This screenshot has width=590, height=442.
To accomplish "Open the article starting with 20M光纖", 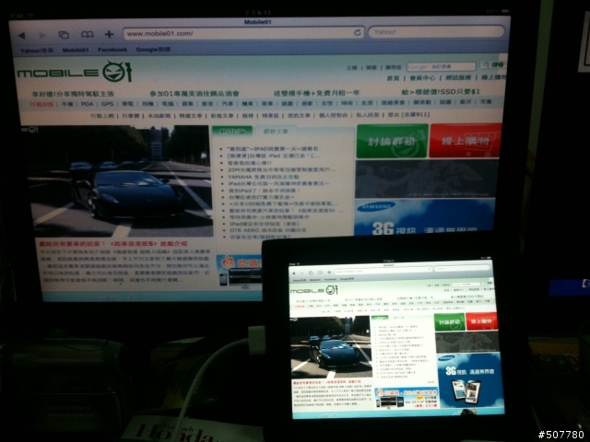I will pyautogui.click(x=281, y=169).
